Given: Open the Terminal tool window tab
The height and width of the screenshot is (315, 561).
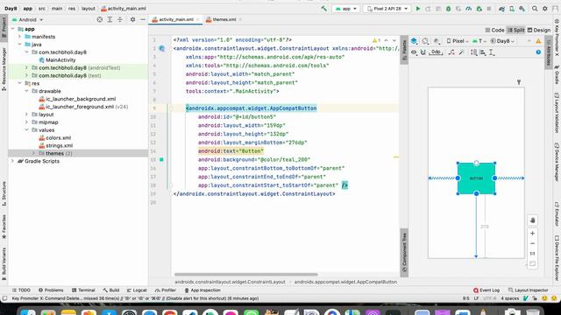Looking at the screenshot, I should point(83,290).
